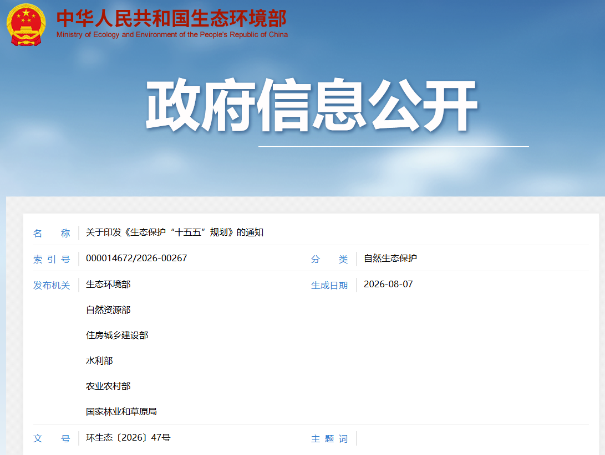Click the 名称 field label
This screenshot has height=455, width=605.
pyautogui.click(x=52, y=233)
